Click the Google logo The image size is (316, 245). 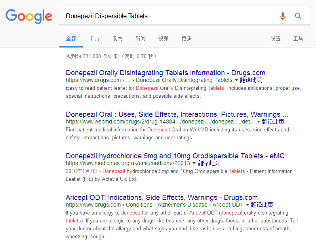click(29, 16)
